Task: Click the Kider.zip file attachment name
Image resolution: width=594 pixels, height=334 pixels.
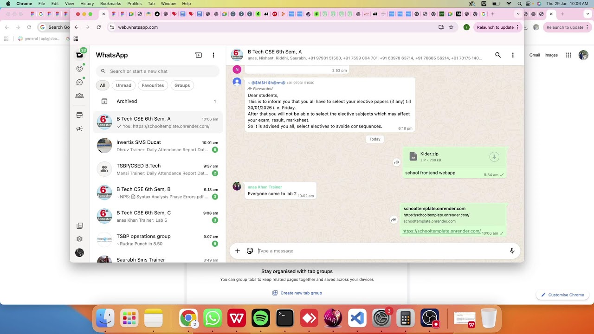Action: (x=429, y=154)
